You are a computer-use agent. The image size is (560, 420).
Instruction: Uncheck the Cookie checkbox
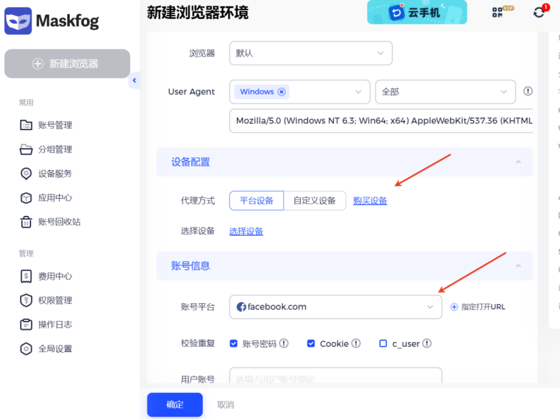(x=311, y=343)
